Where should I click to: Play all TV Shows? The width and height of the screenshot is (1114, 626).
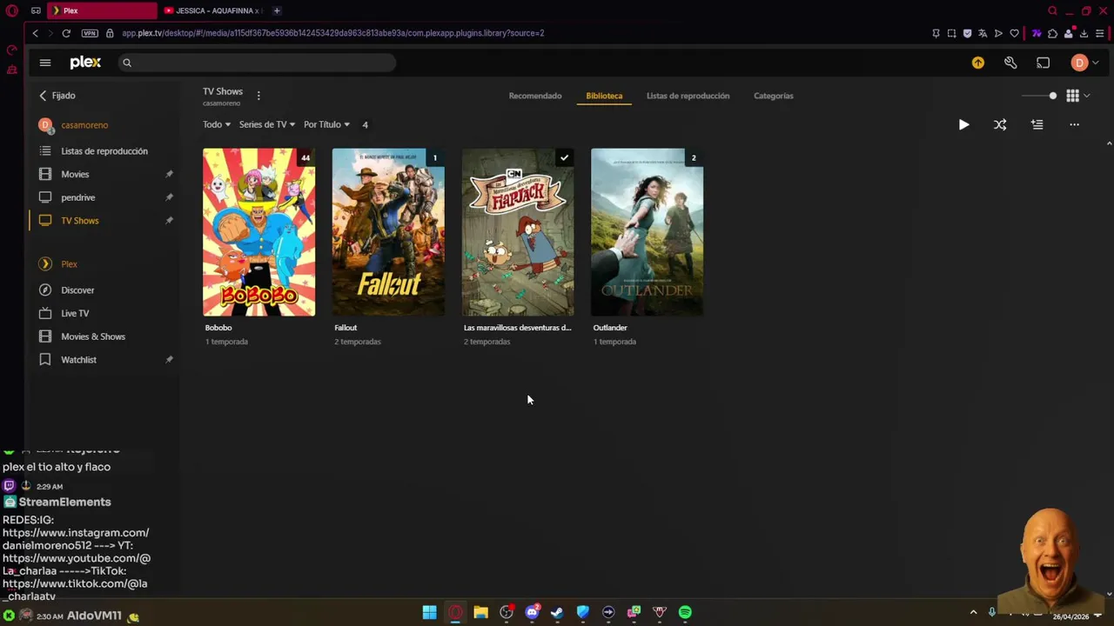coord(963,124)
